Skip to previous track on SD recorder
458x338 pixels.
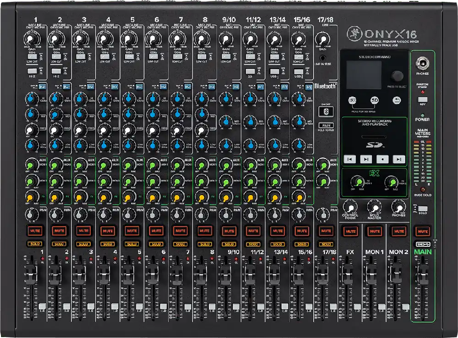point(349,159)
